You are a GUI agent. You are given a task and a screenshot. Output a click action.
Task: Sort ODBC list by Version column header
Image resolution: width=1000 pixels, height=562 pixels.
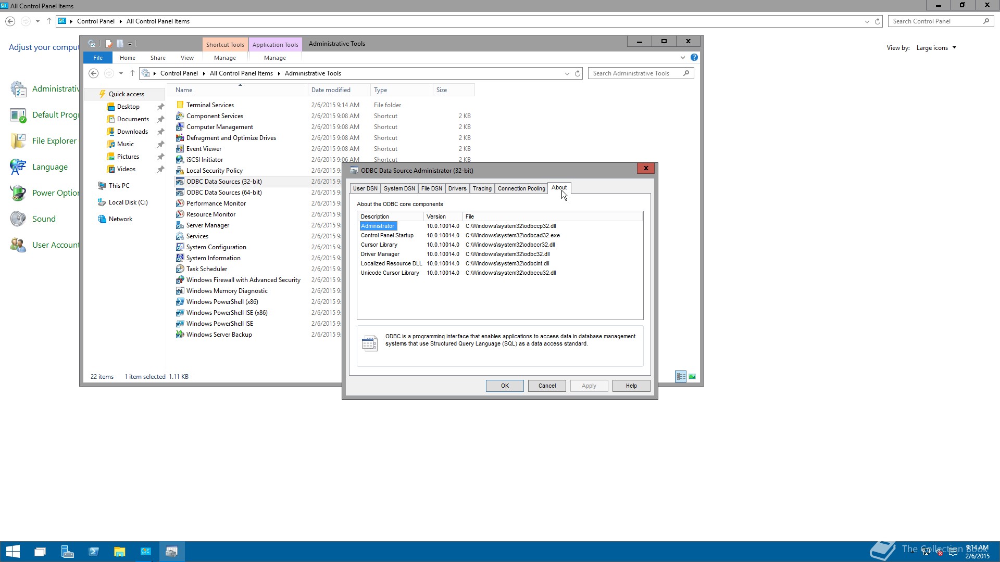click(x=442, y=216)
